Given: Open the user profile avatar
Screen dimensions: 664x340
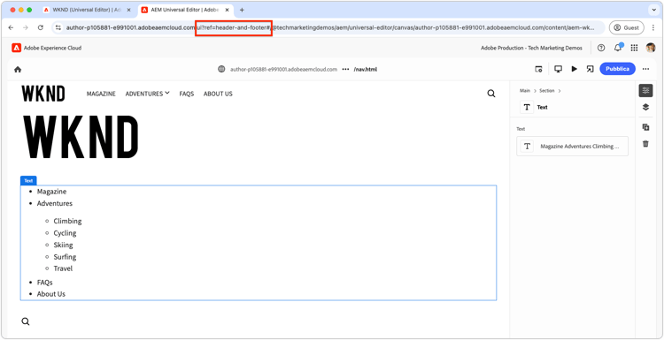Looking at the screenshot, I should click(x=651, y=48).
